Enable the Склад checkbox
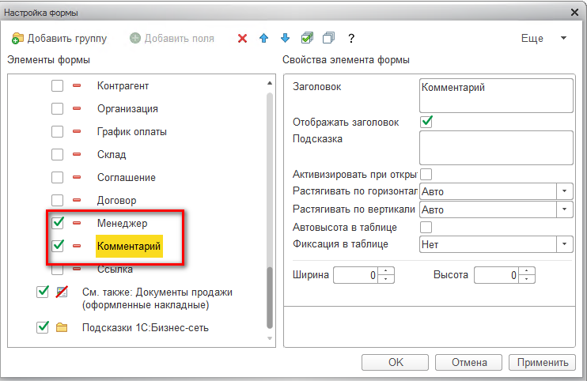This screenshot has height=381, width=587. 57,154
